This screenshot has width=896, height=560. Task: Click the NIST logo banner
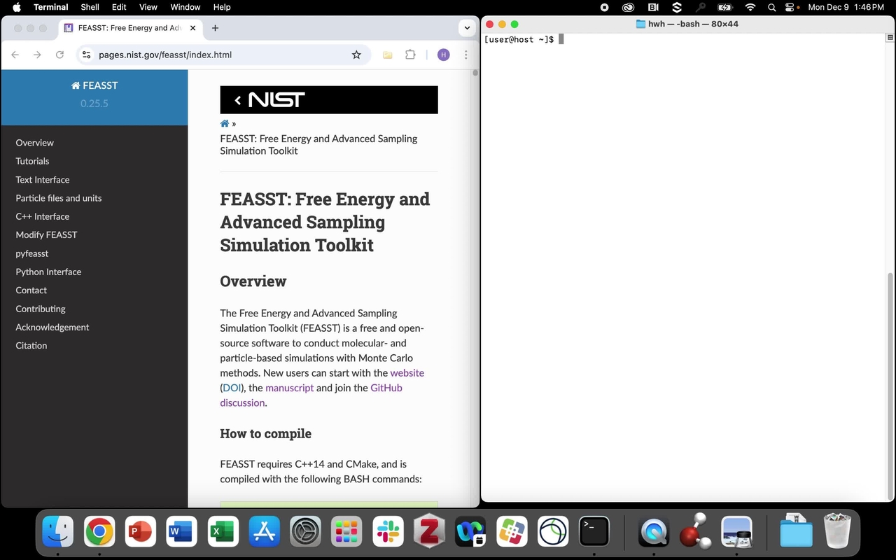point(329,100)
